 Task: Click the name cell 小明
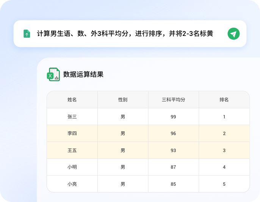pyautogui.click(x=72, y=167)
